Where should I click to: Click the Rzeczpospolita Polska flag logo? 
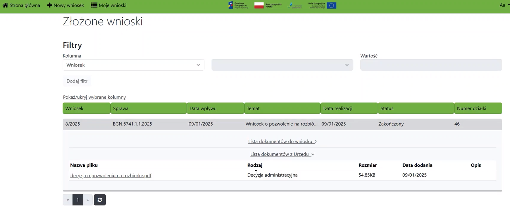click(x=268, y=5)
